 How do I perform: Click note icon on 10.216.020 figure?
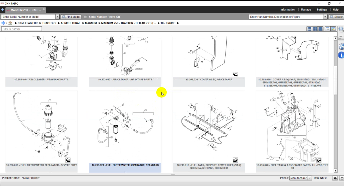pos(319,160)
